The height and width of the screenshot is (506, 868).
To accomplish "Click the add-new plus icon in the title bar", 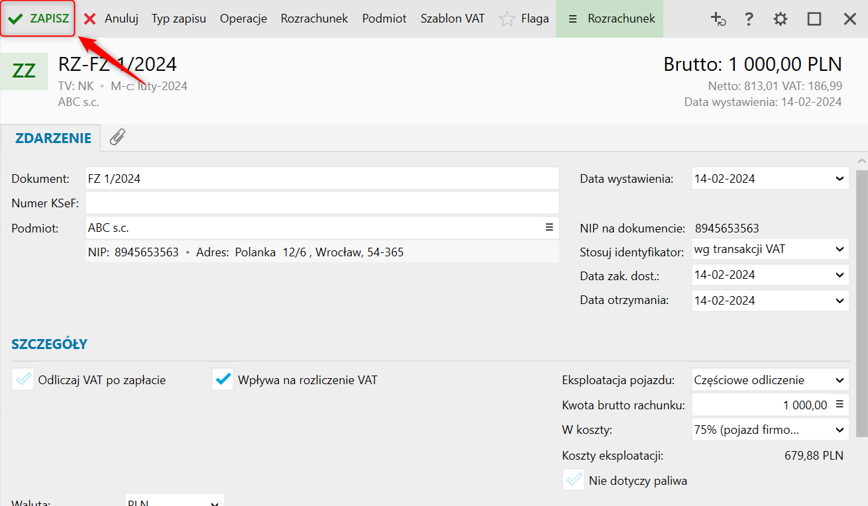I will coord(718,19).
